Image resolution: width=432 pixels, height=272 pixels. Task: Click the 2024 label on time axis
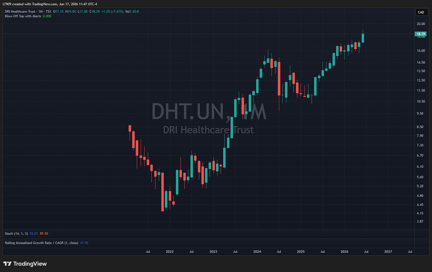click(257, 252)
